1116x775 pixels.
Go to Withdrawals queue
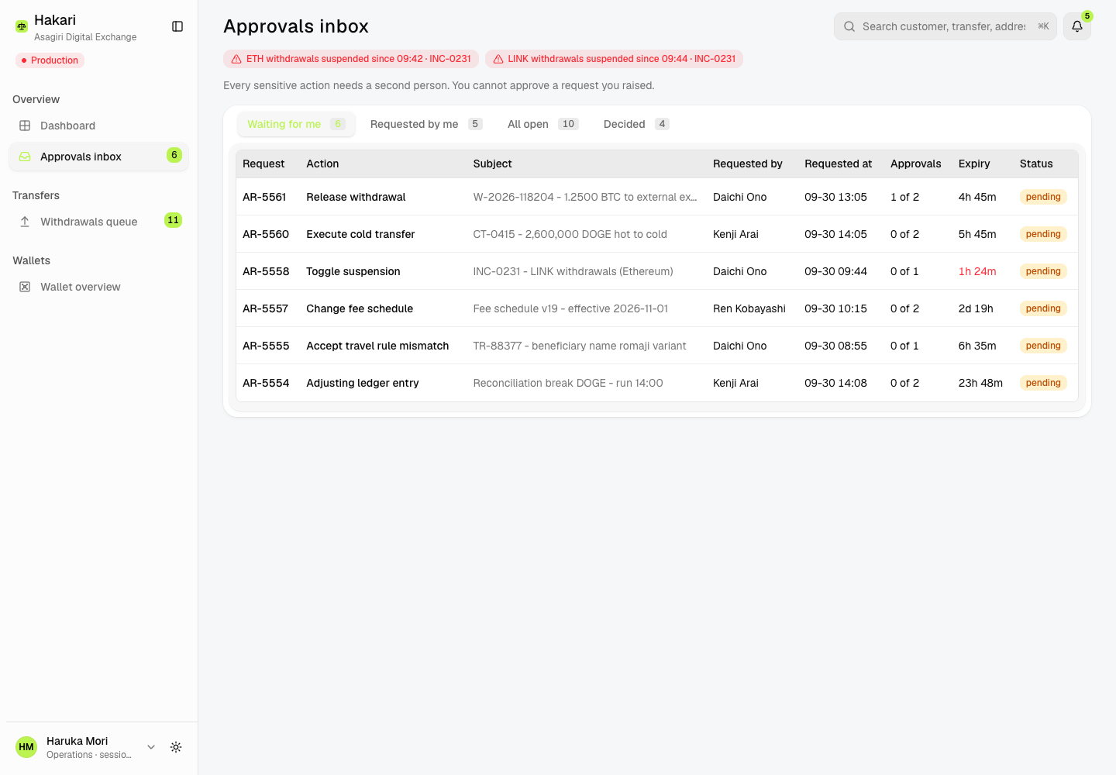(98, 222)
